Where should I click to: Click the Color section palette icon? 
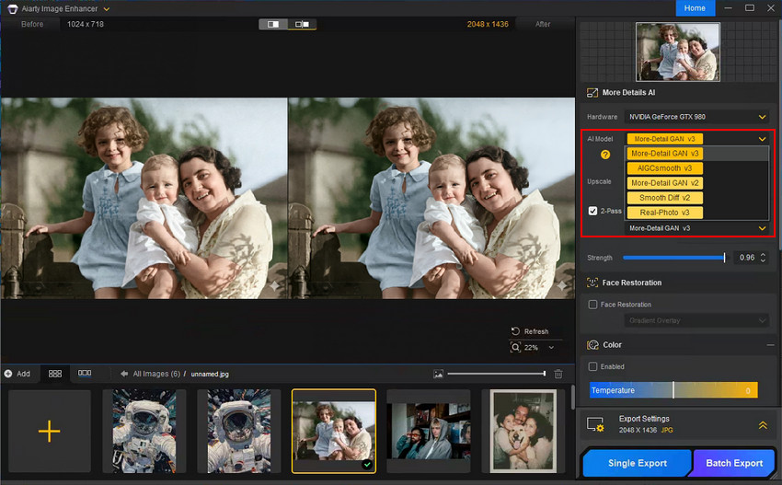coord(592,345)
